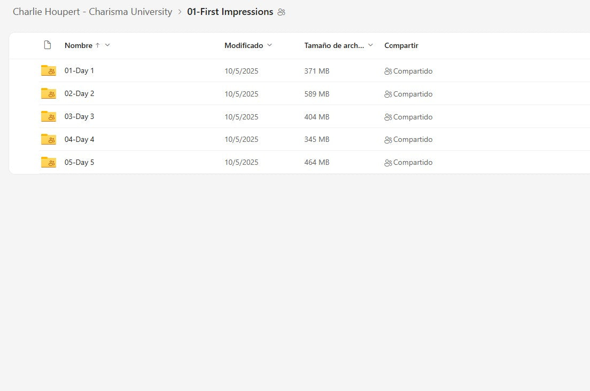This screenshot has width=590, height=391.
Task: Click the 01-First Impressions breadcrumb title
Action: pyautogui.click(x=230, y=12)
